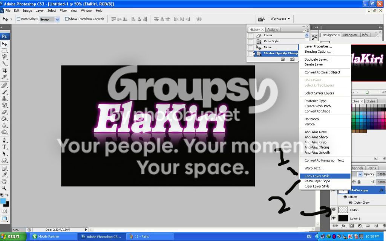This screenshot has height=241, width=386.
Task: Open the Workspace dropdown
Action: (280, 19)
